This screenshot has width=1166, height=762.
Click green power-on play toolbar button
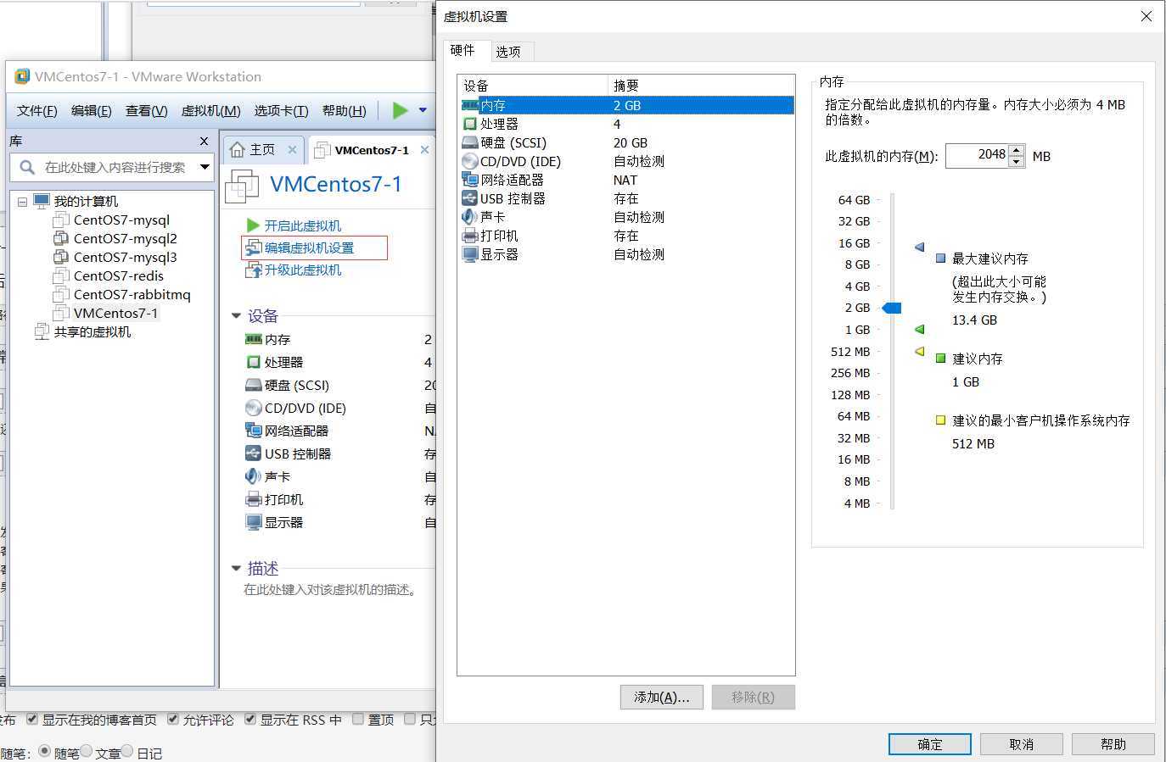pyautogui.click(x=400, y=110)
